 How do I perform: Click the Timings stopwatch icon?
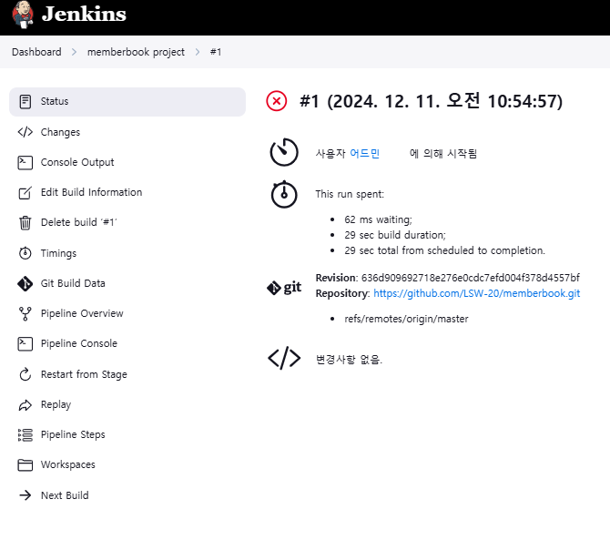pos(25,253)
